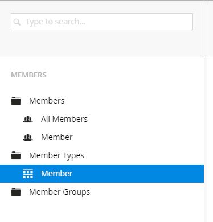The width and height of the screenshot is (213, 222).
Task: Click people icon beside Member under Members
Action: [x=28, y=137]
